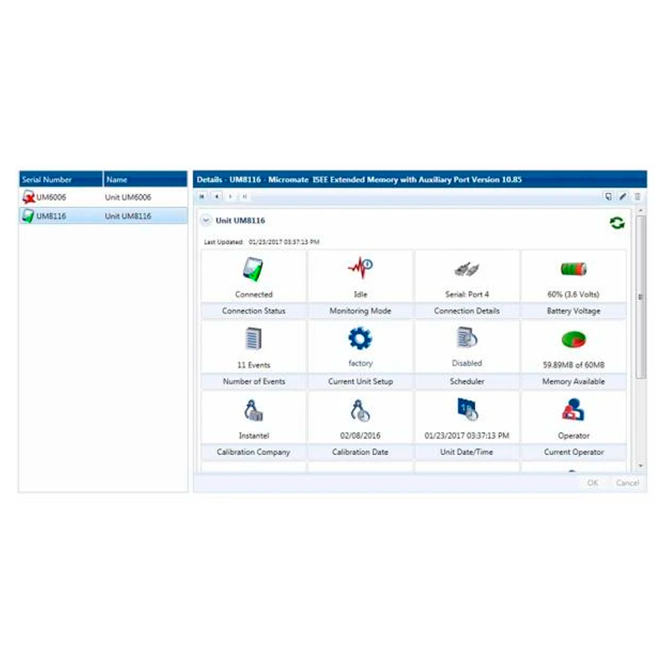Viewport: 669px width, 669px height.
Task: Click the Current Unit Setup gear icon
Action: tap(360, 339)
